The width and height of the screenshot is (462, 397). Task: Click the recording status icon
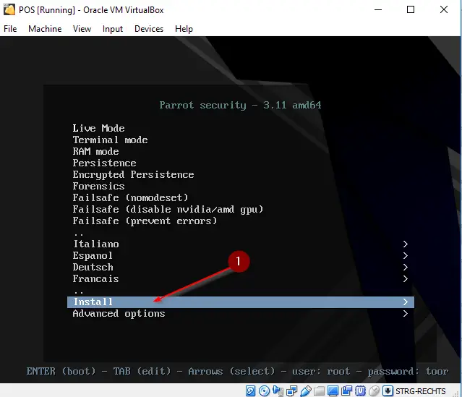pyautogui.click(x=346, y=391)
